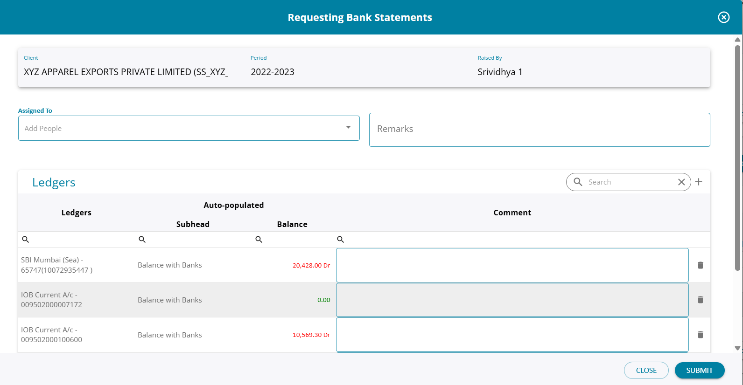Click the plus icon to add a ledger

point(698,182)
